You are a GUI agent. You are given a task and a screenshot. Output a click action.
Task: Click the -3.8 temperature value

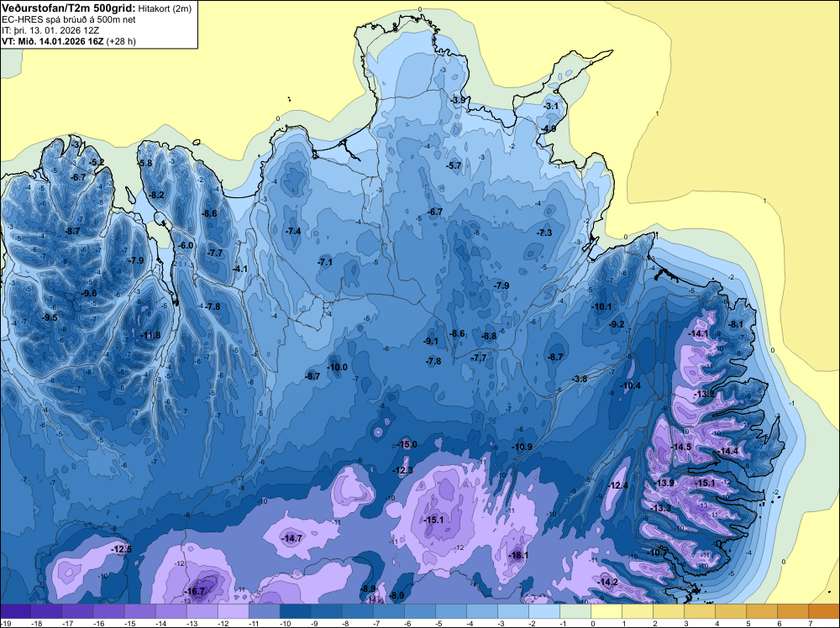coord(580,379)
